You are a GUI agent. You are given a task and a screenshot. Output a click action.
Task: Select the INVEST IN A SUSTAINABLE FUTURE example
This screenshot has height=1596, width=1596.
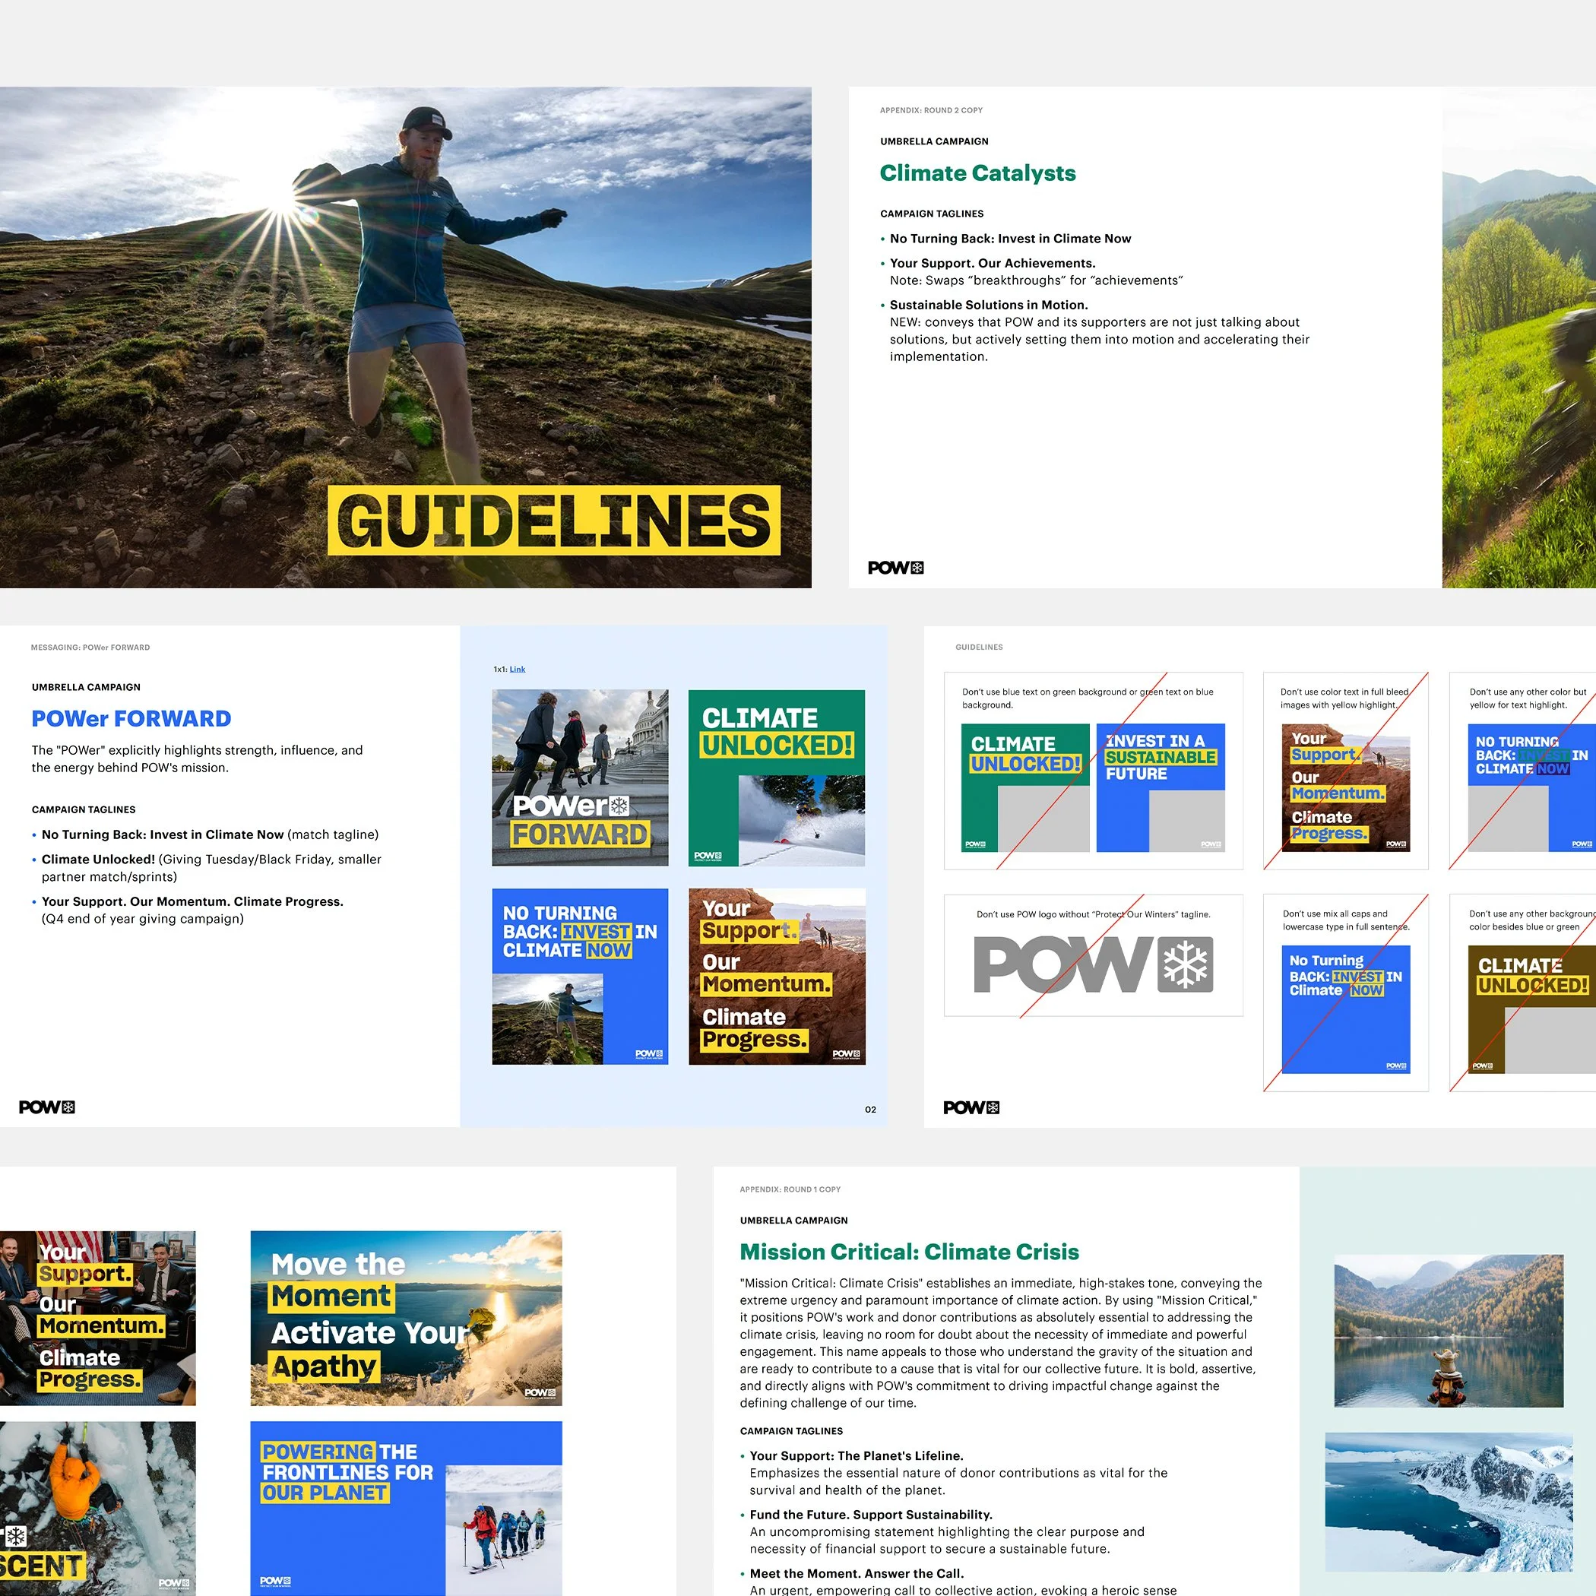pyautogui.click(x=1161, y=787)
